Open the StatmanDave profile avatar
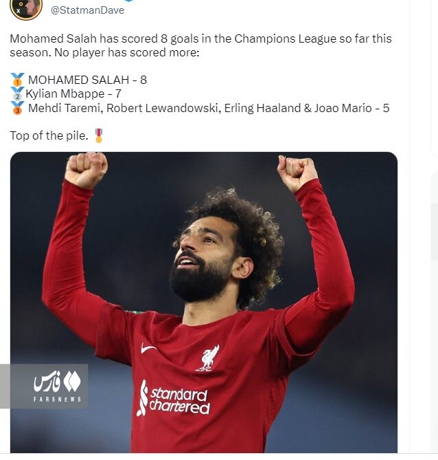This screenshot has height=460, width=438. (26, 9)
